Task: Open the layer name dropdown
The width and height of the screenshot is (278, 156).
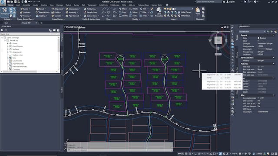Action: tap(192, 9)
